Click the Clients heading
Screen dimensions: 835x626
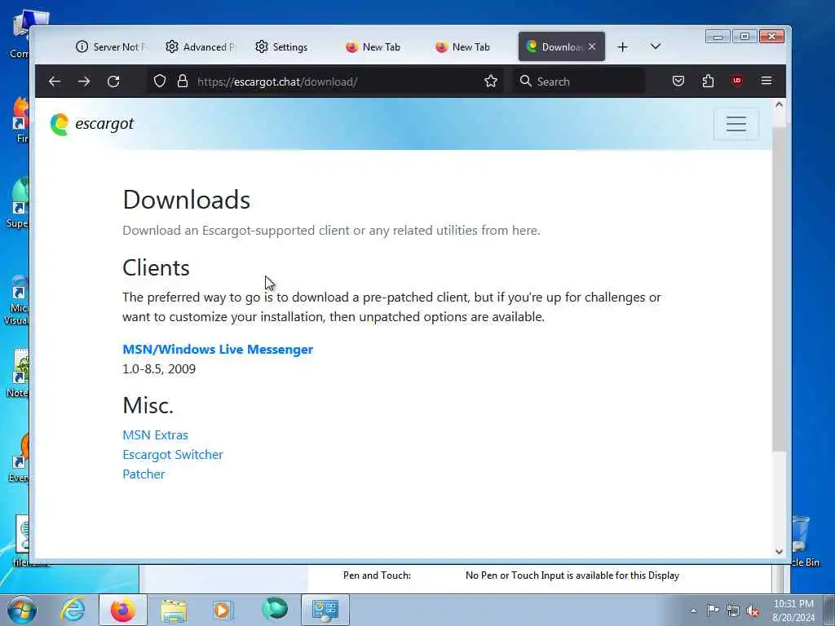[156, 267]
